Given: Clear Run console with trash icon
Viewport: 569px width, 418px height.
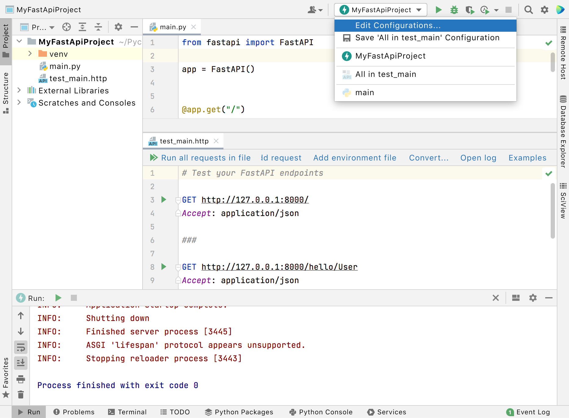Looking at the screenshot, I should pyautogui.click(x=21, y=395).
